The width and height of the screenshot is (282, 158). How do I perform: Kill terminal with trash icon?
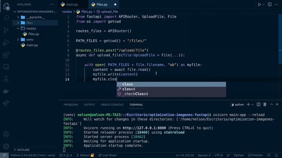(x=265, y=104)
